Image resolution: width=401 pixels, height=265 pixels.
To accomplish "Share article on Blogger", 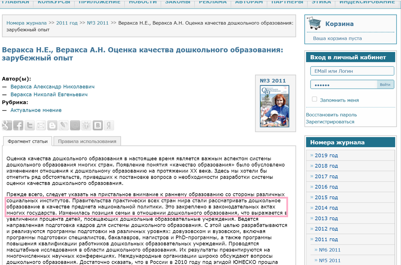I will (x=52, y=125).
